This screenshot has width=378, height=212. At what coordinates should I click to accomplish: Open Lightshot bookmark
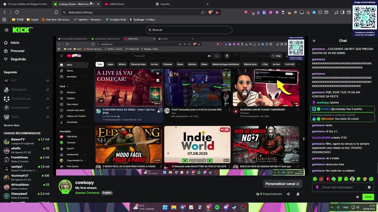click(x=88, y=20)
